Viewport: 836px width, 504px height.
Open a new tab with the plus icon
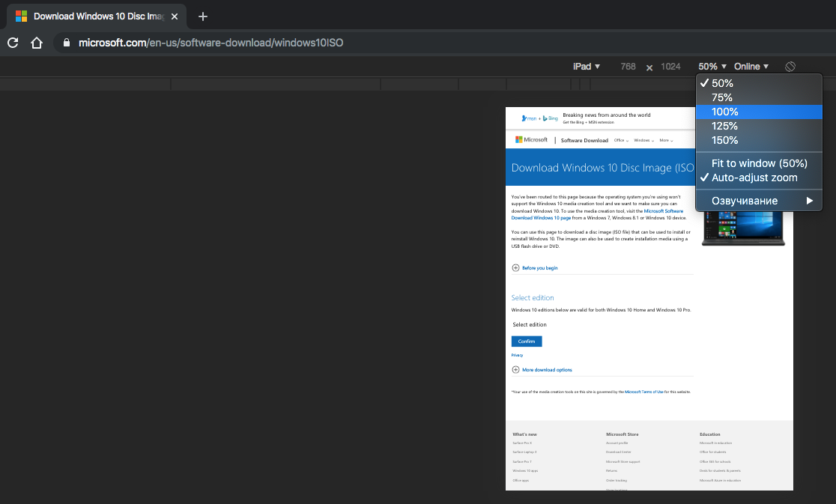click(202, 16)
